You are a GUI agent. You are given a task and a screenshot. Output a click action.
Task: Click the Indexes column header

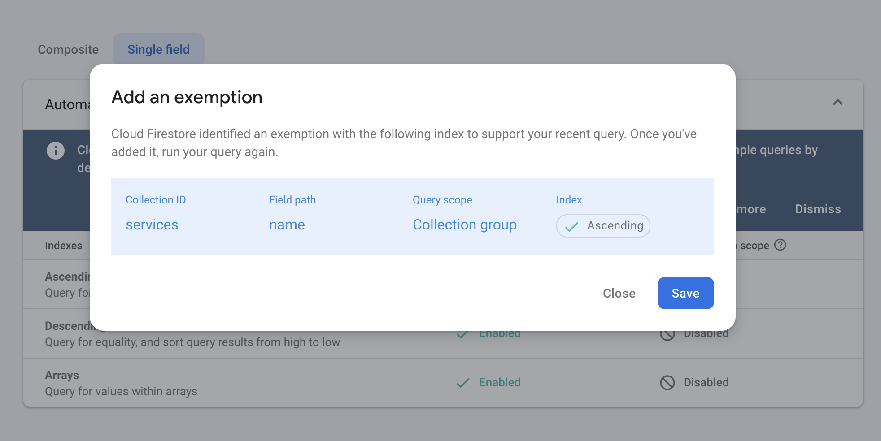click(63, 246)
